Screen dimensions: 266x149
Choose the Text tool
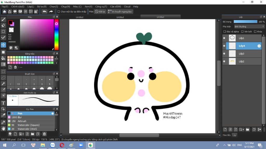[x=3, y=103]
